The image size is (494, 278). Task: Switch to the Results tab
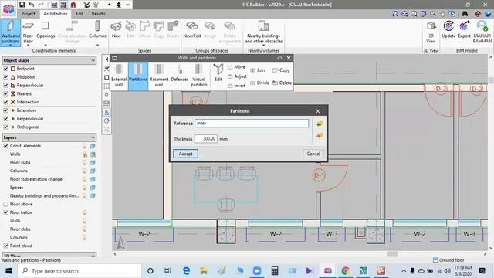(98, 14)
